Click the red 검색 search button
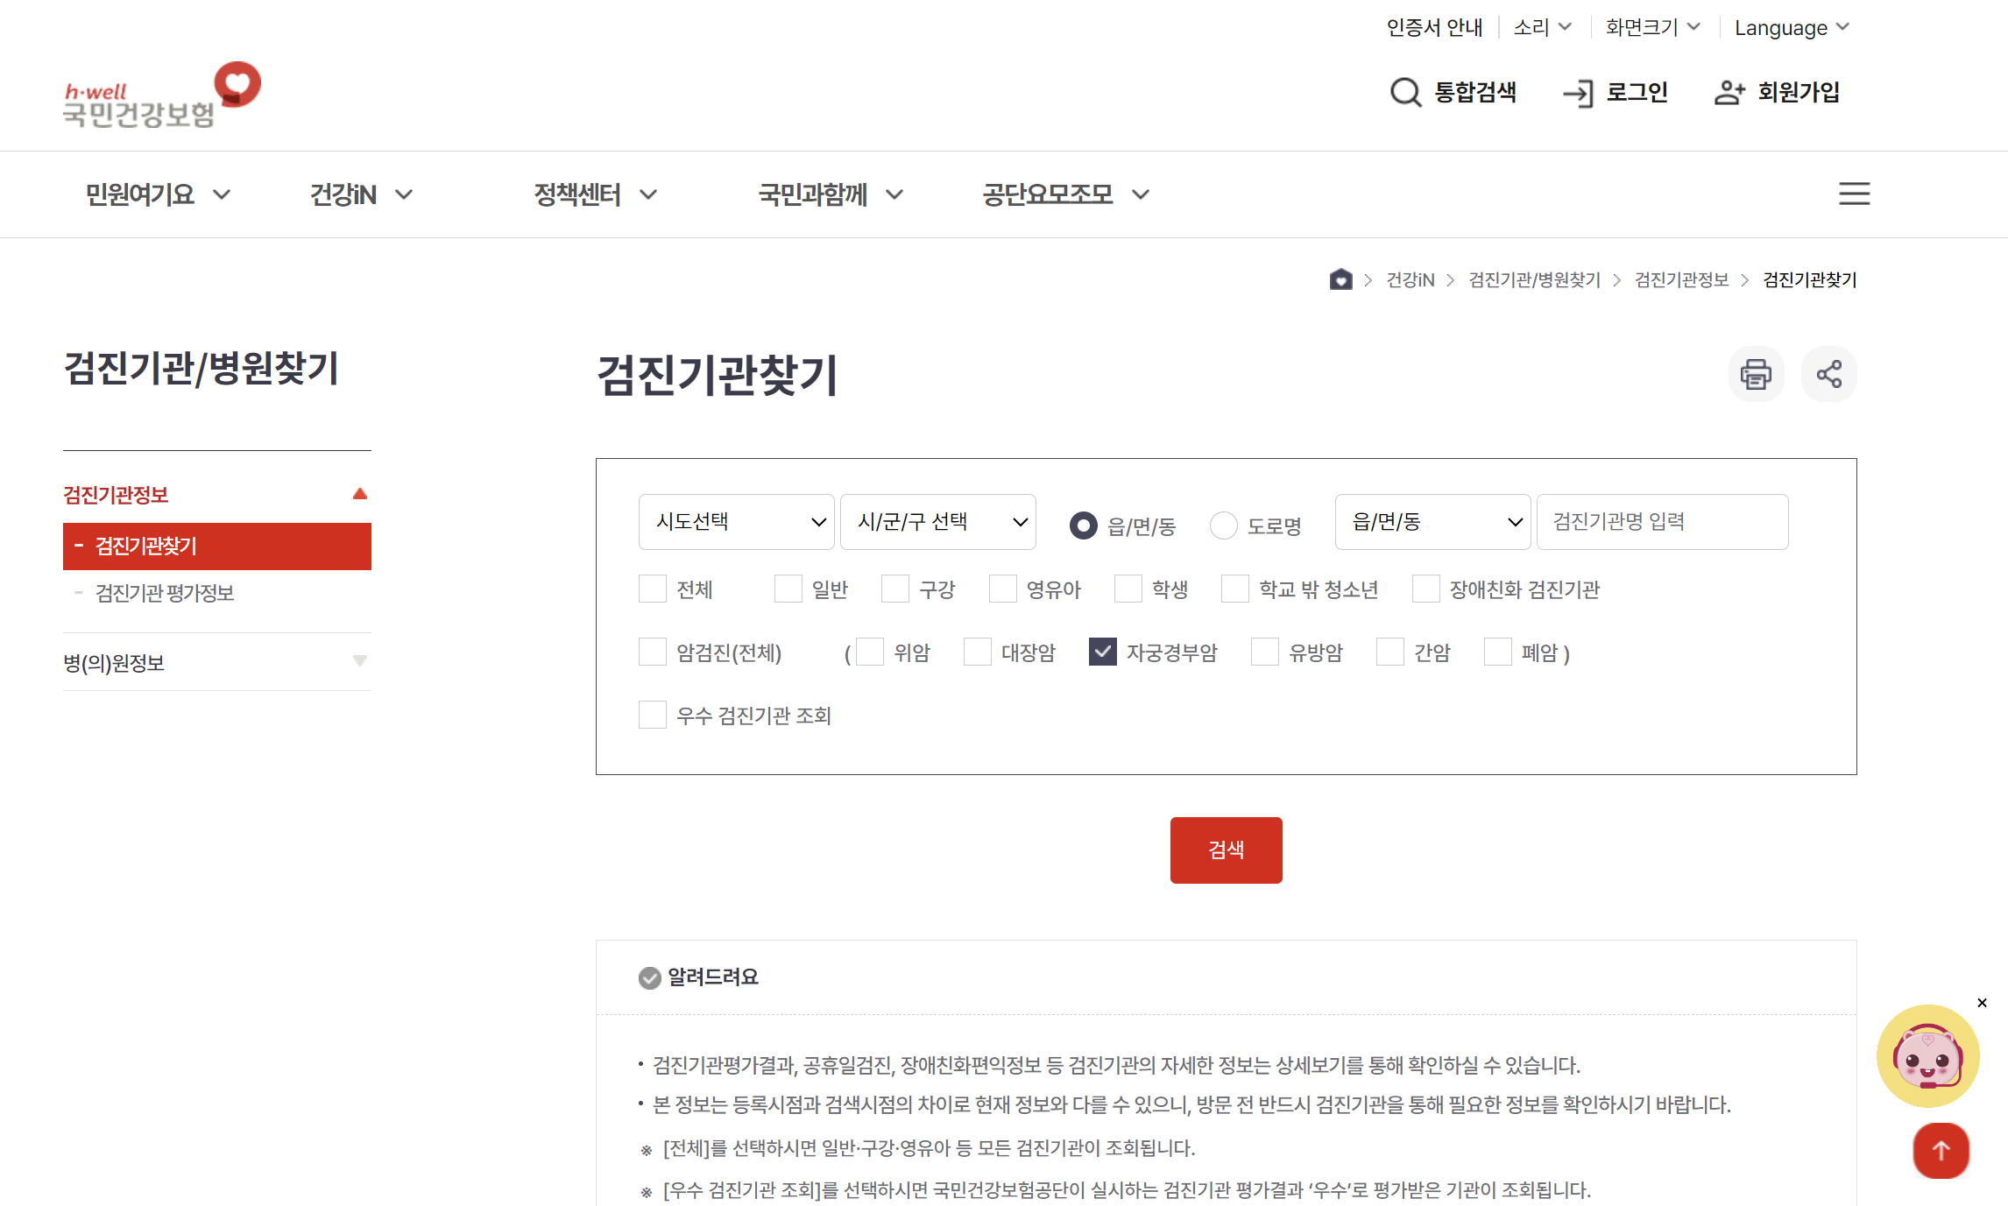Viewport: 2008px width, 1206px height. click(1226, 849)
